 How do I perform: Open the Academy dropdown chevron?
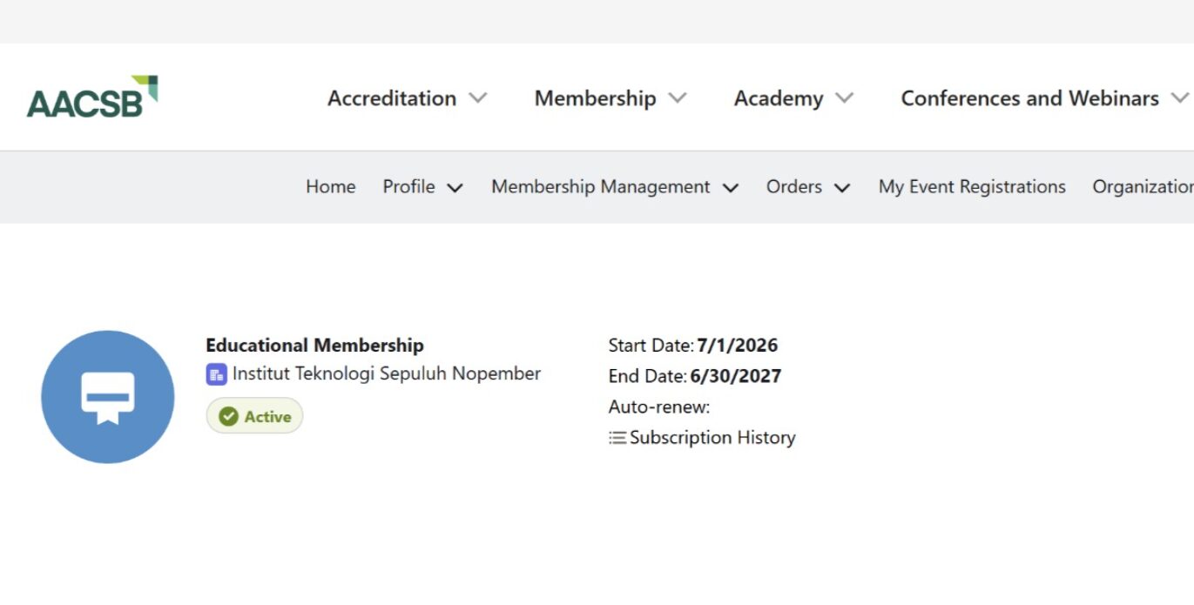(844, 97)
